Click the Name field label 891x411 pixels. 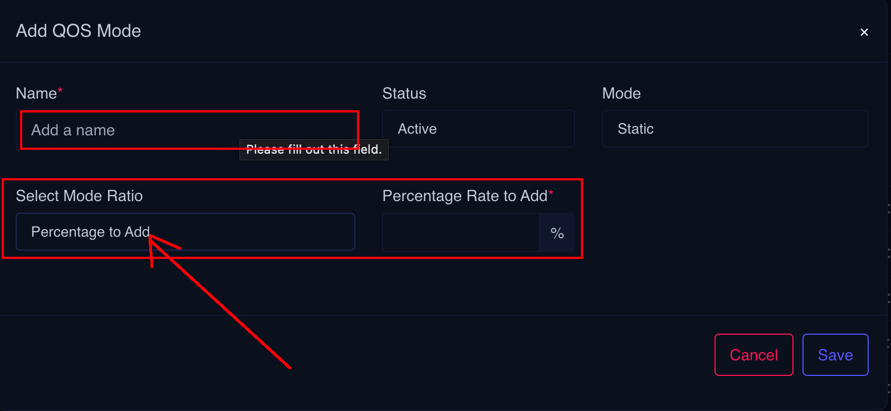pos(36,94)
